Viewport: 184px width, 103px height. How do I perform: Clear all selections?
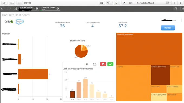coord(15,9)
